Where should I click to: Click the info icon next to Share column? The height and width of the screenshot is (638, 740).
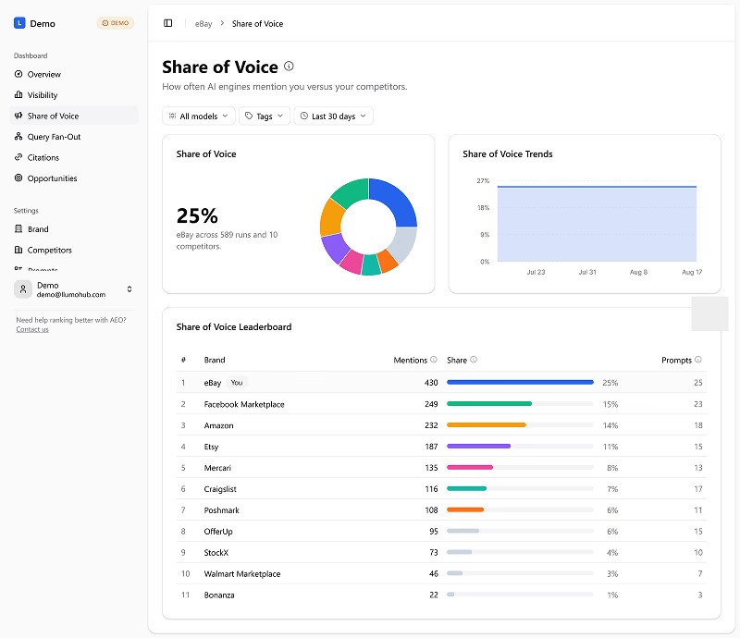[x=474, y=360]
